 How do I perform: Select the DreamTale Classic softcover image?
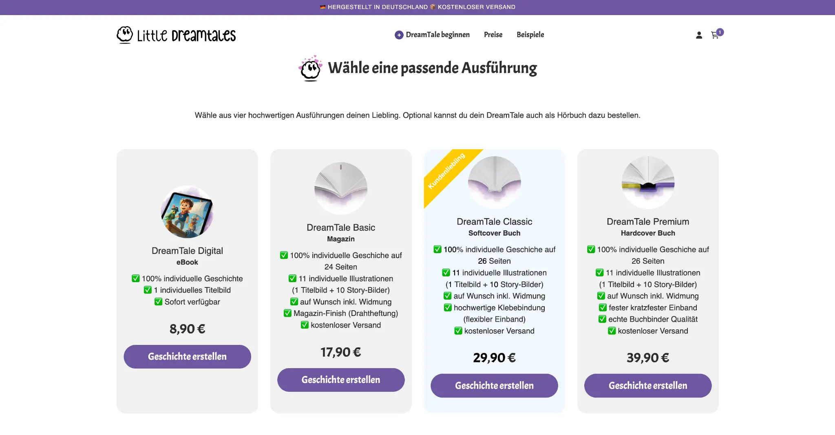point(494,183)
